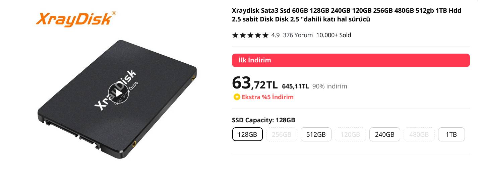Image resolution: width=481 pixels, height=190 pixels.
Task: Click the unavailable 256GB capacity option
Action: click(282, 134)
